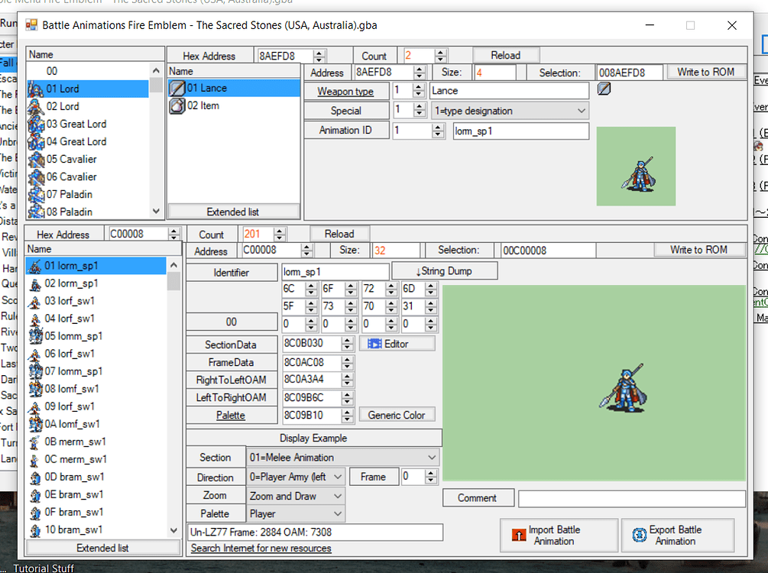Click the Import Battle Animation arrow icon
The width and height of the screenshot is (768, 573).
click(519, 536)
